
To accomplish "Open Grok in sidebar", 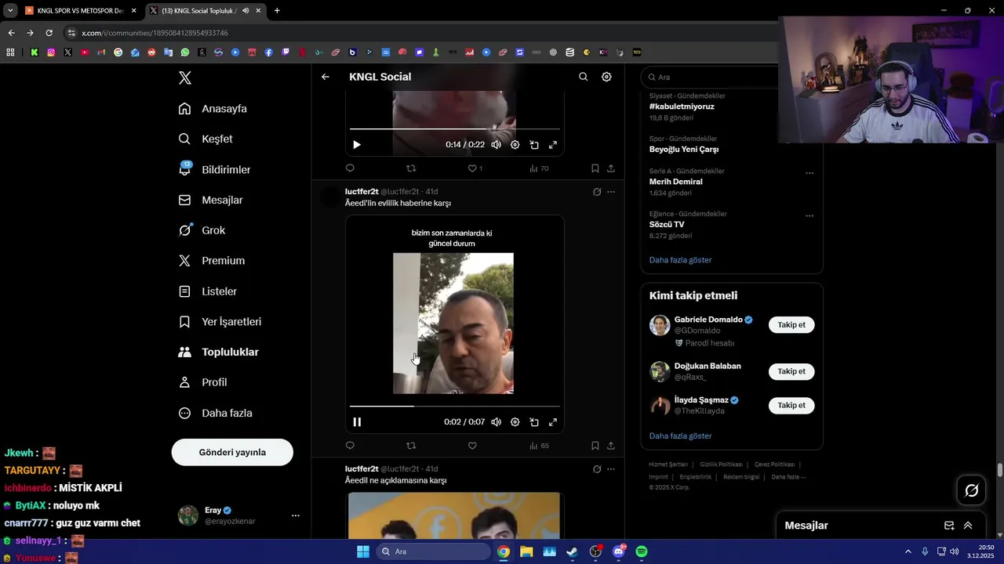I will 202,230.
